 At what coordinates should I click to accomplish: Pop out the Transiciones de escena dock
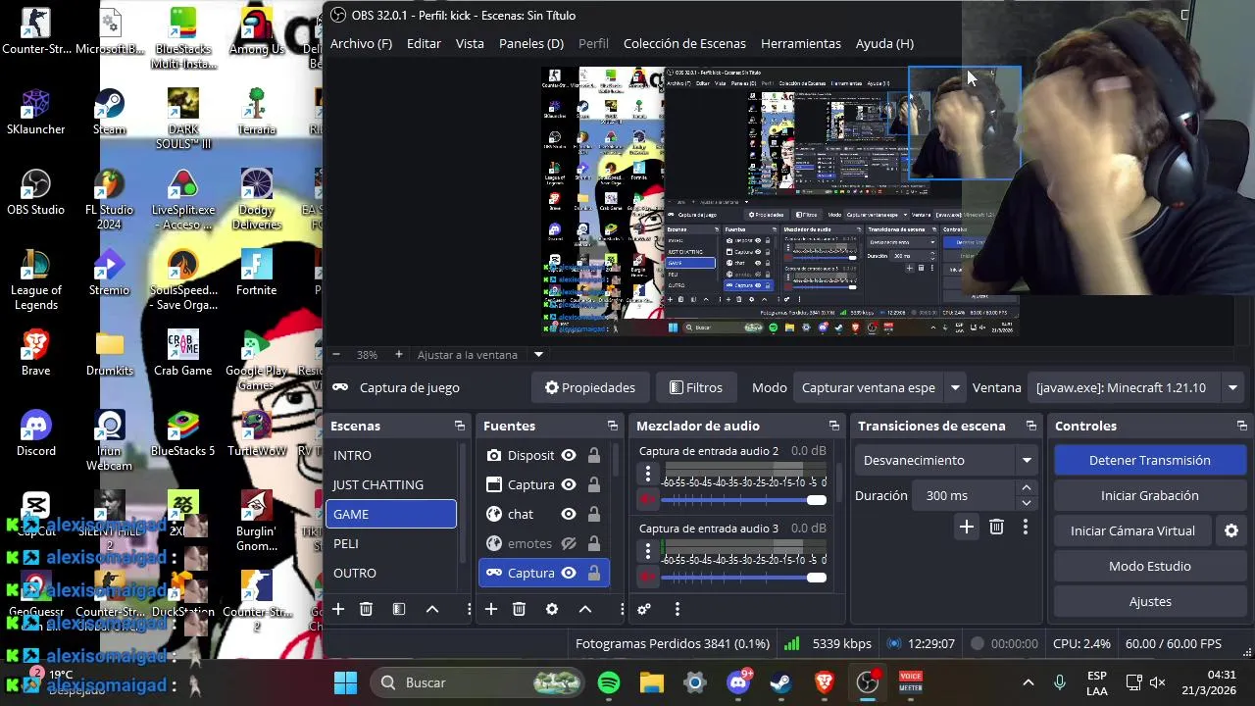(1031, 426)
